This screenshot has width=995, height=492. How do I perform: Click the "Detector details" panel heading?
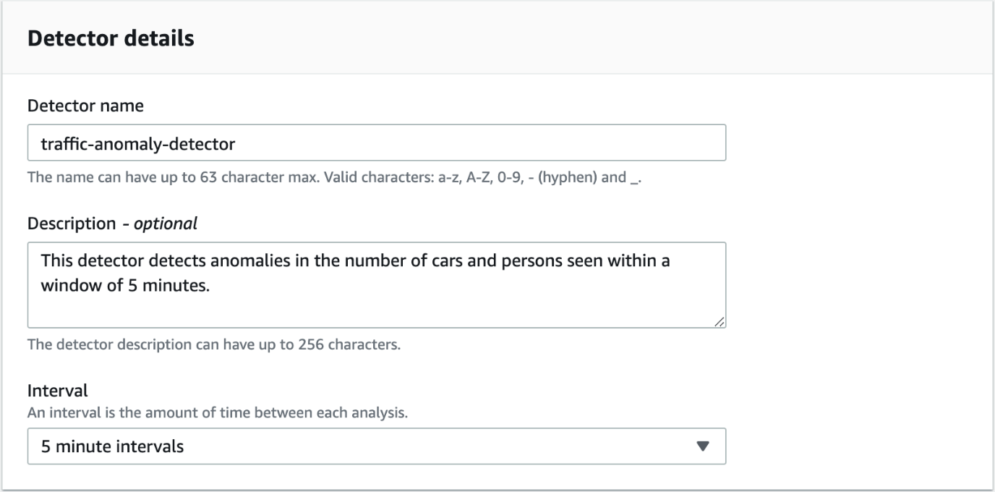click(111, 38)
